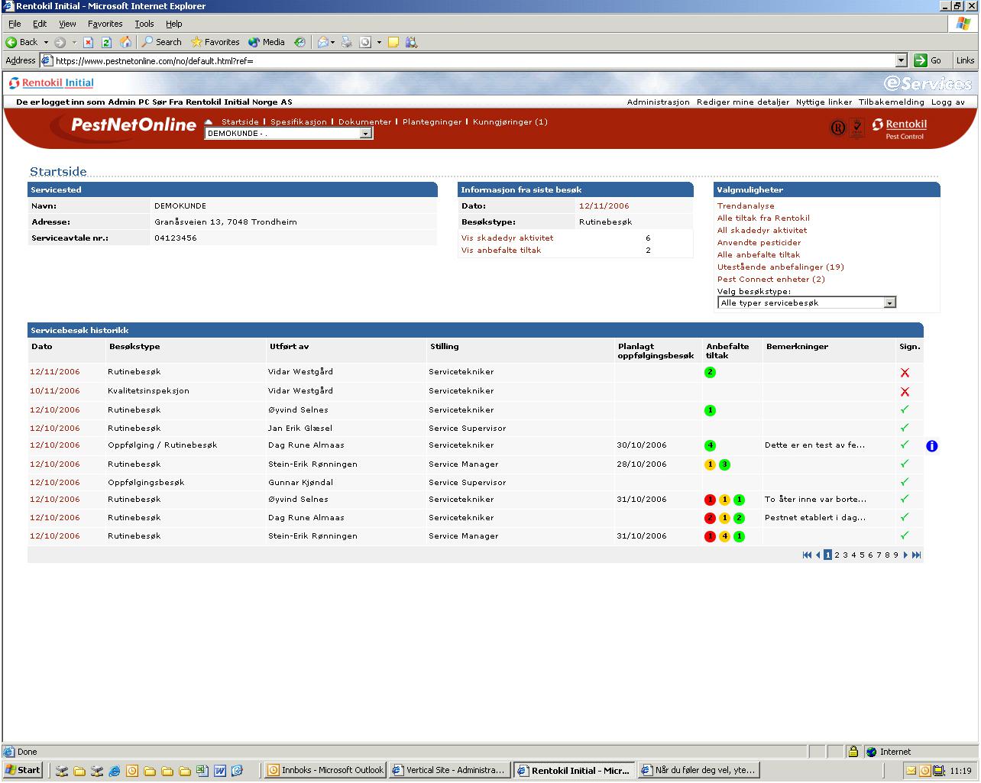
Task: Click the Refresh icon in the IE toolbar
Action: [x=107, y=42]
